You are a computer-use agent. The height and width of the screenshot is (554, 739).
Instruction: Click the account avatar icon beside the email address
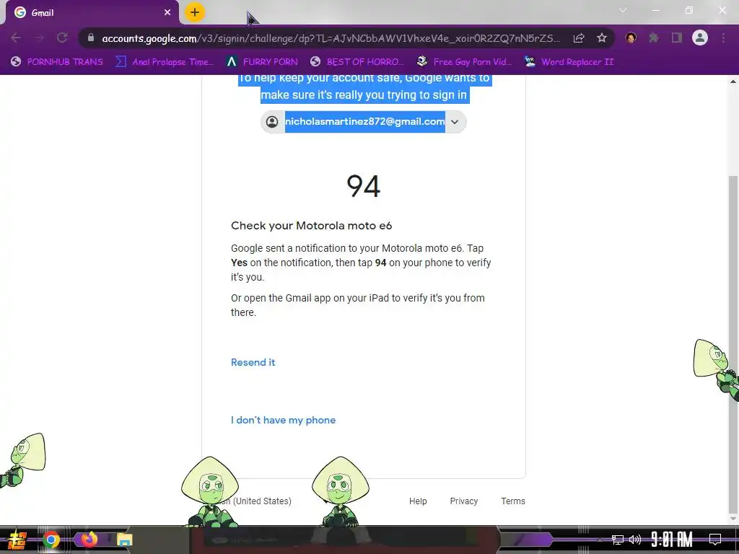point(272,122)
